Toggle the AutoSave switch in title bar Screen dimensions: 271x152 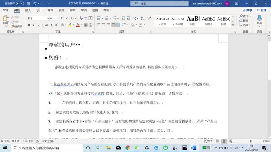pos(20,3)
